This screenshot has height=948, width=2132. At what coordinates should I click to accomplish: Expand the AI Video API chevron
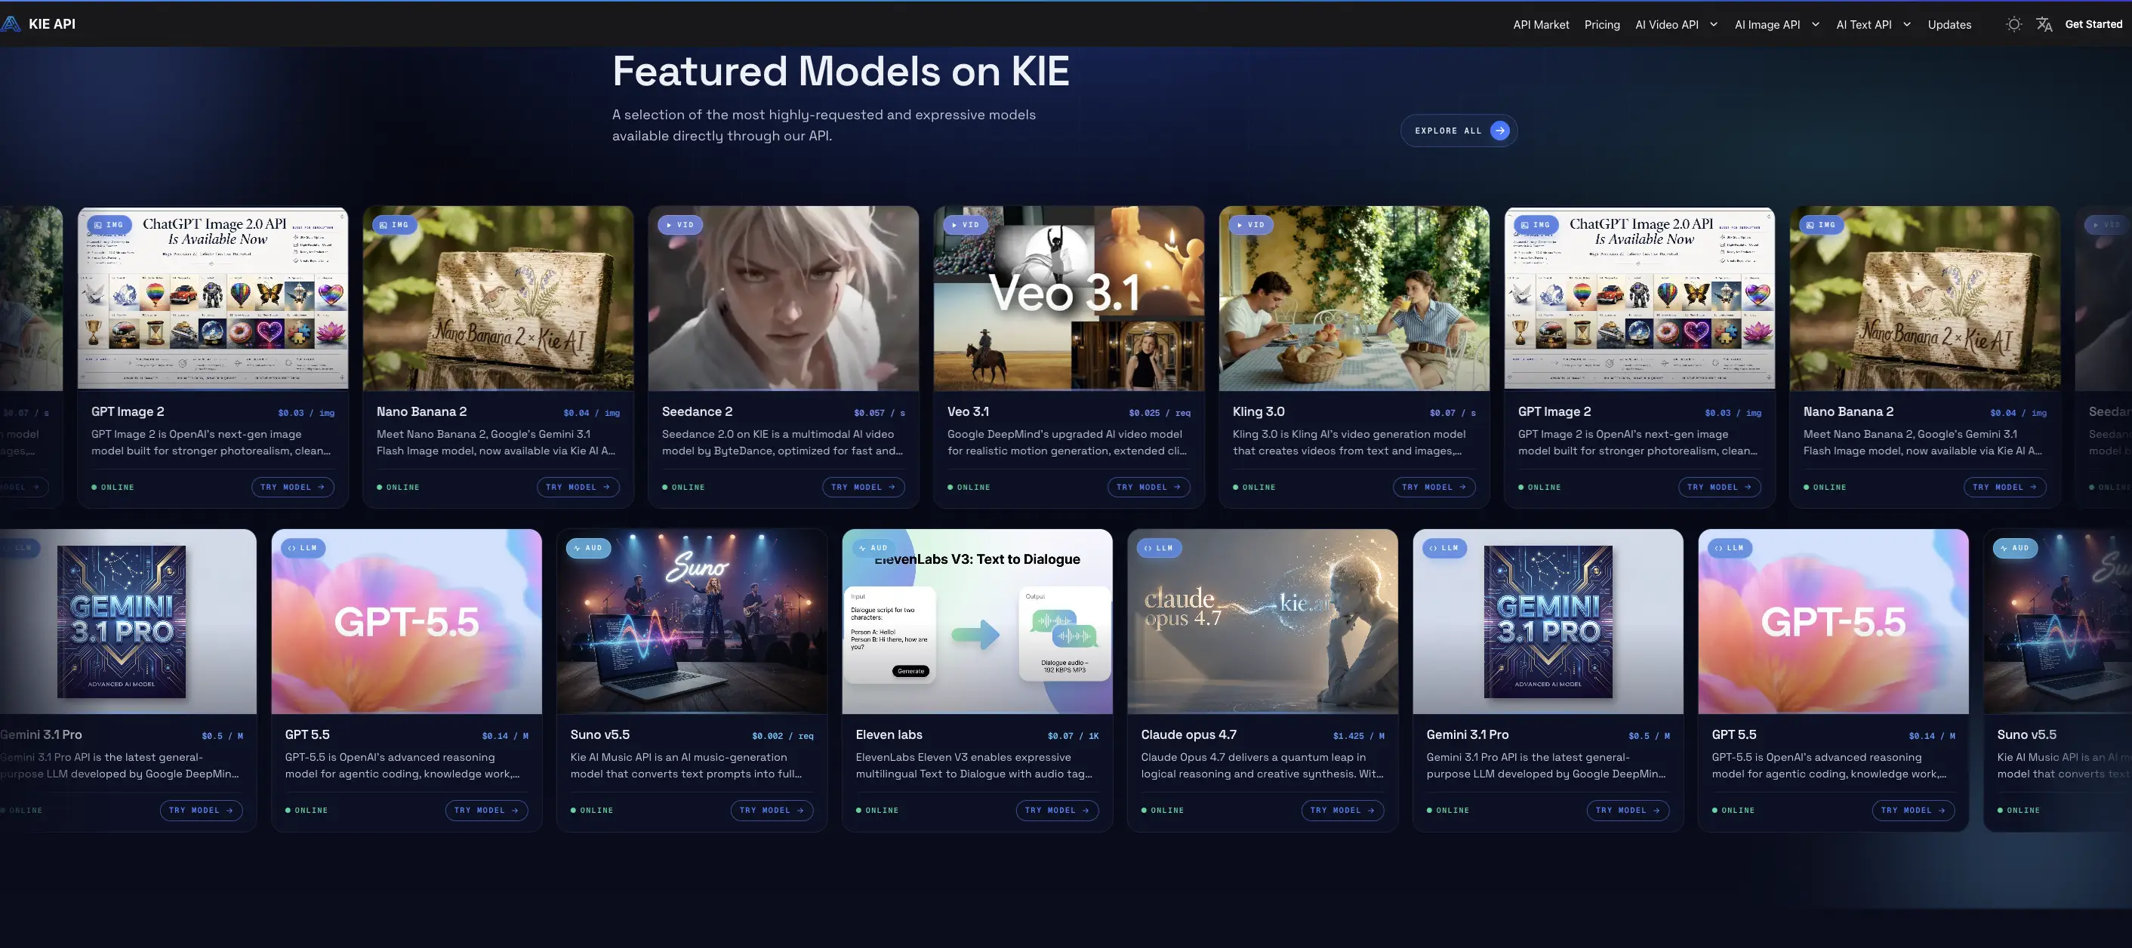pos(1713,24)
